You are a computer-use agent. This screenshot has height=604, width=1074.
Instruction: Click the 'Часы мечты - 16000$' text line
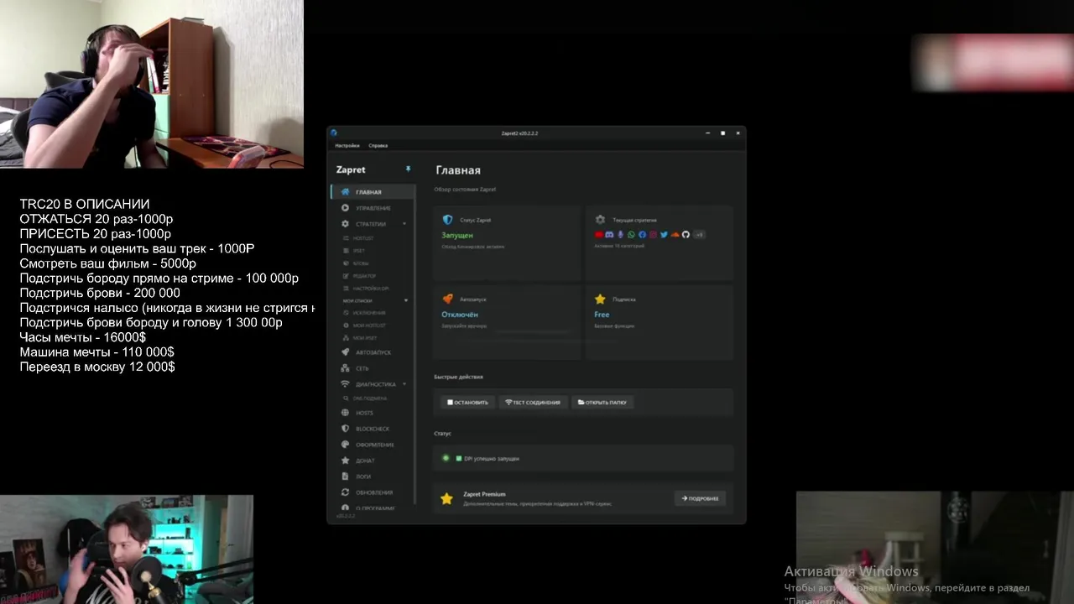(x=83, y=337)
